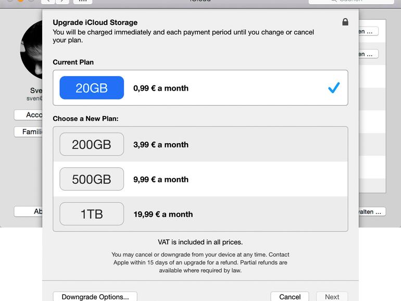Viewport: 401px width, 301px height.
Task: Select the 20GB current plan button
Action: [92, 88]
